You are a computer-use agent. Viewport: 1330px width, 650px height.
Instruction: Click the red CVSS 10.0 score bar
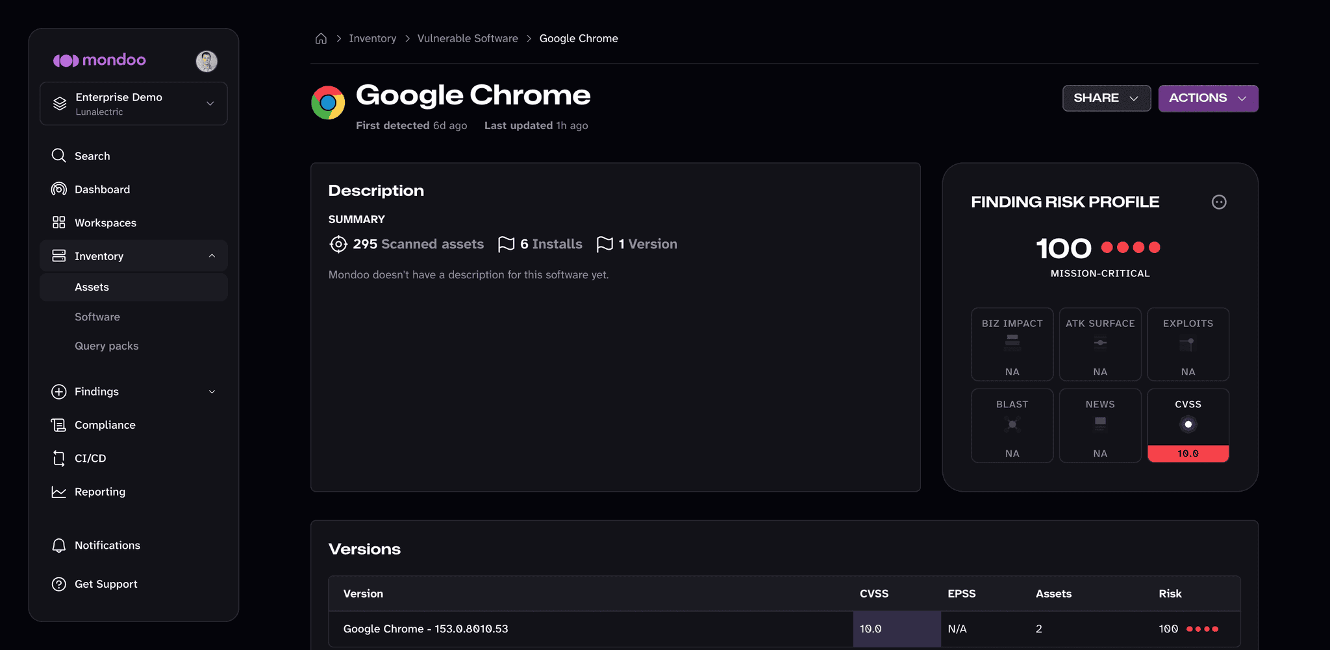pos(1188,453)
